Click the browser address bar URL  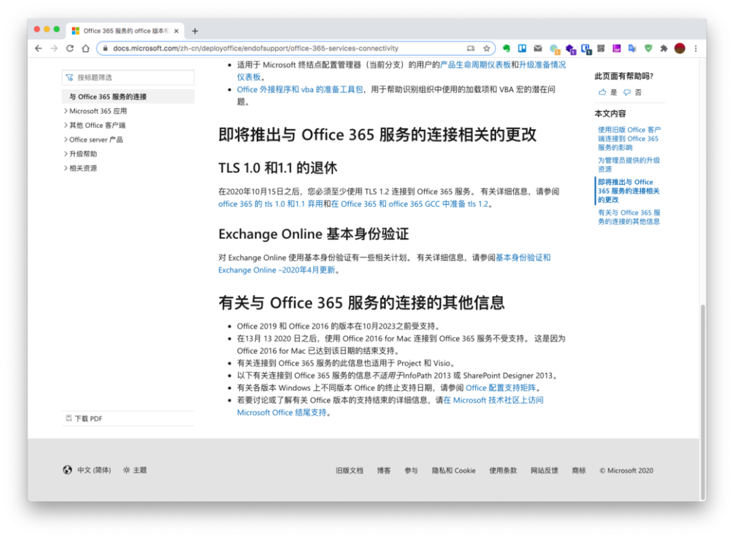coord(256,48)
